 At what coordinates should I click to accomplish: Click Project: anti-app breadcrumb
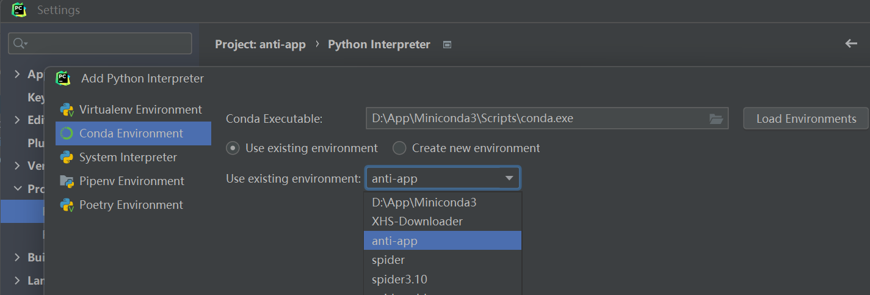point(260,45)
